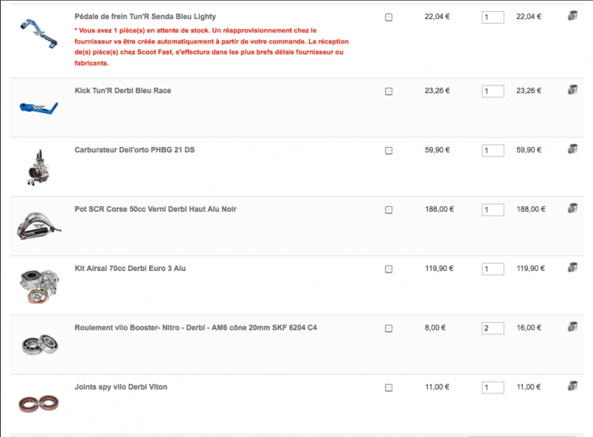This screenshot has height=437, width=593.
Task: Click quantity field for Roulement vilo showing 2
Action: (x=493, y=328)
